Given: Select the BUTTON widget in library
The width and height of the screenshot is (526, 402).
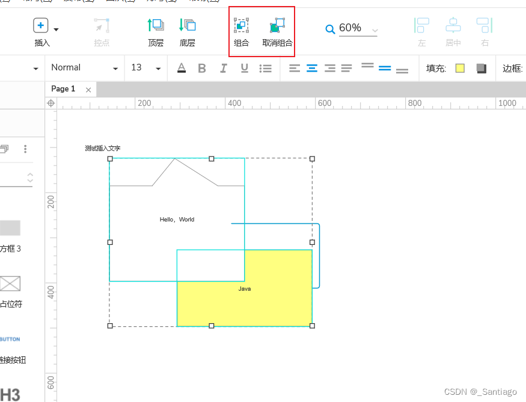Looking at the screenshot, I should (x=10, y=339).
